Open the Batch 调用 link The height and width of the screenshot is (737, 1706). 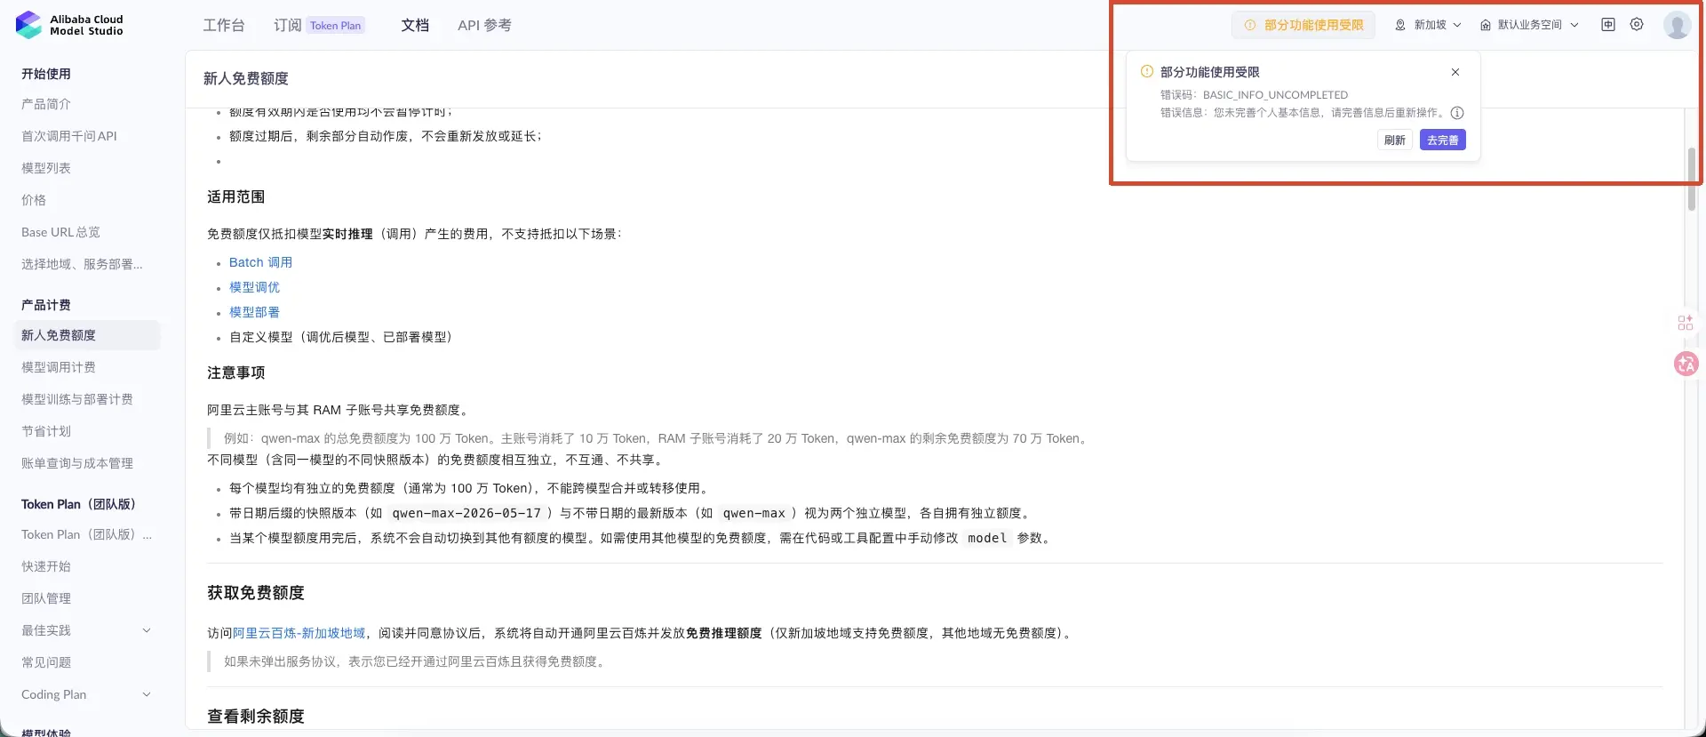(x=260, y=262)
